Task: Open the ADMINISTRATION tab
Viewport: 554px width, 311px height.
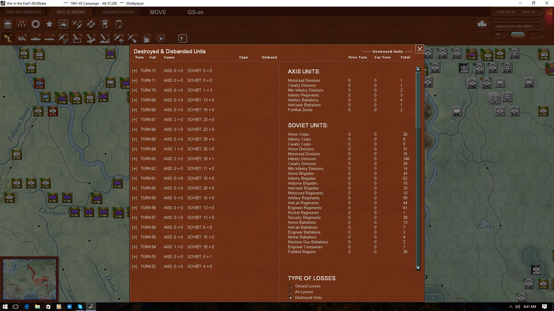Action: pos(118,12)
